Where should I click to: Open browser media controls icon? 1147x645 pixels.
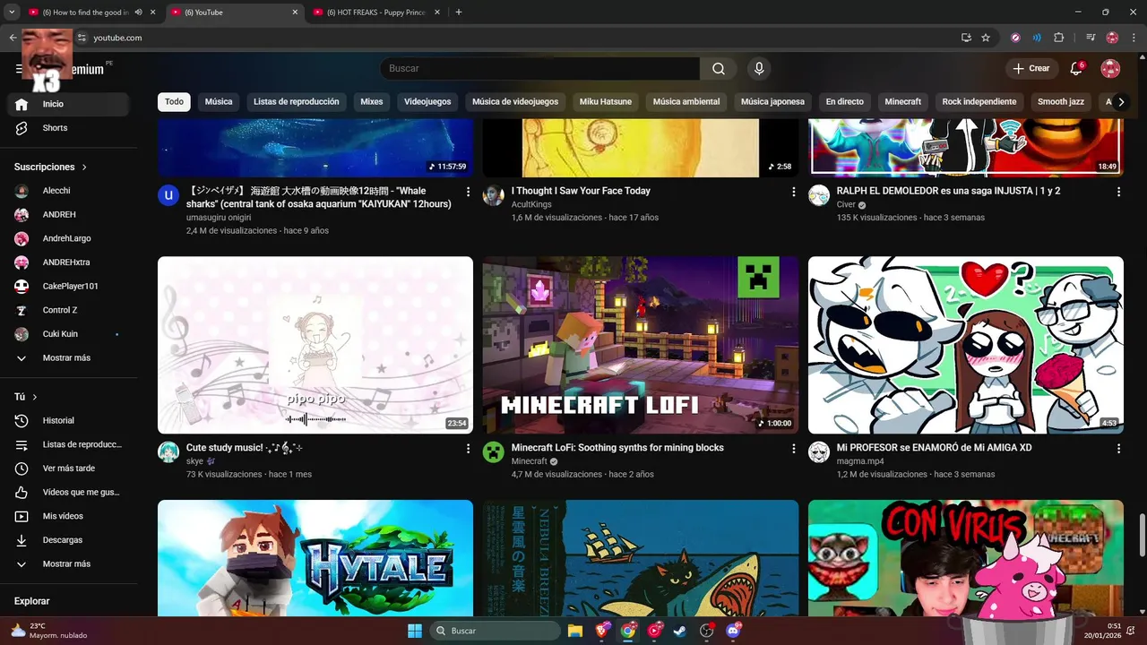[1091, 38]
